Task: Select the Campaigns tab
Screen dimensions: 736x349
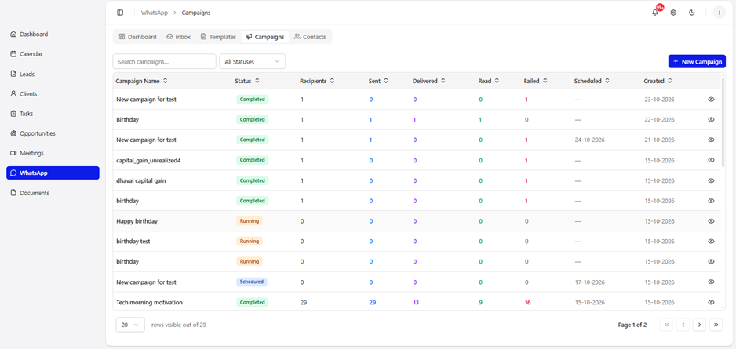Action: [x=265, y=37]
